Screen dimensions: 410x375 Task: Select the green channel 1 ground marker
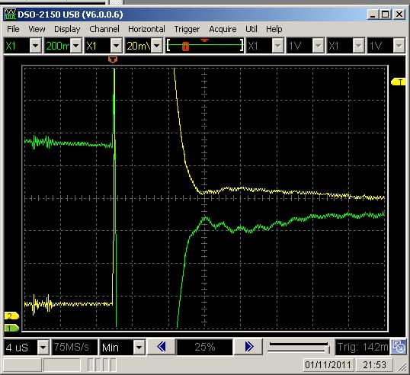tap(11, 328)
